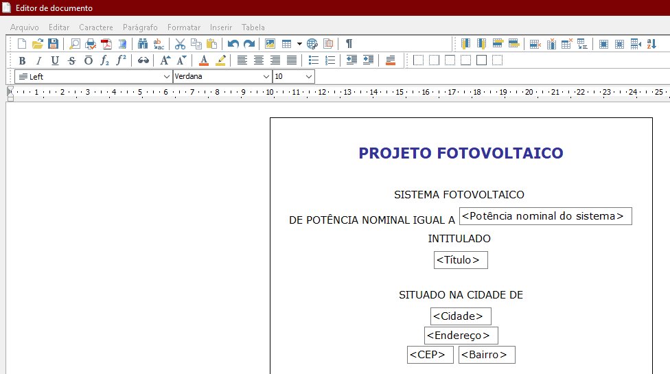The width and height of the screenshot is (670, 374).
Task: Open the Editar menu
Action: pos(59,27)
